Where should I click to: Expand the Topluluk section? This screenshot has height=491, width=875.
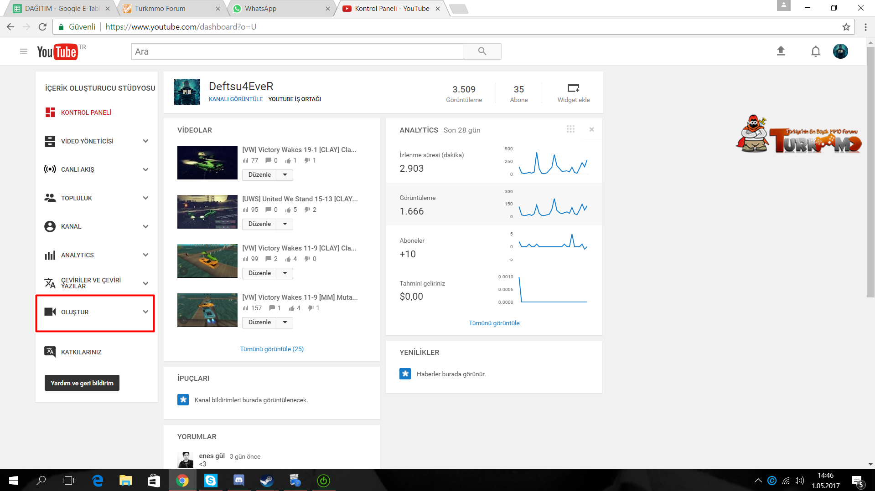[145, 198]
